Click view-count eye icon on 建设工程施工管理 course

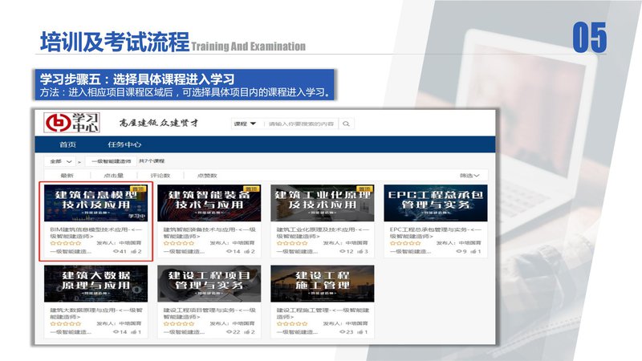(x=343, y=332)
